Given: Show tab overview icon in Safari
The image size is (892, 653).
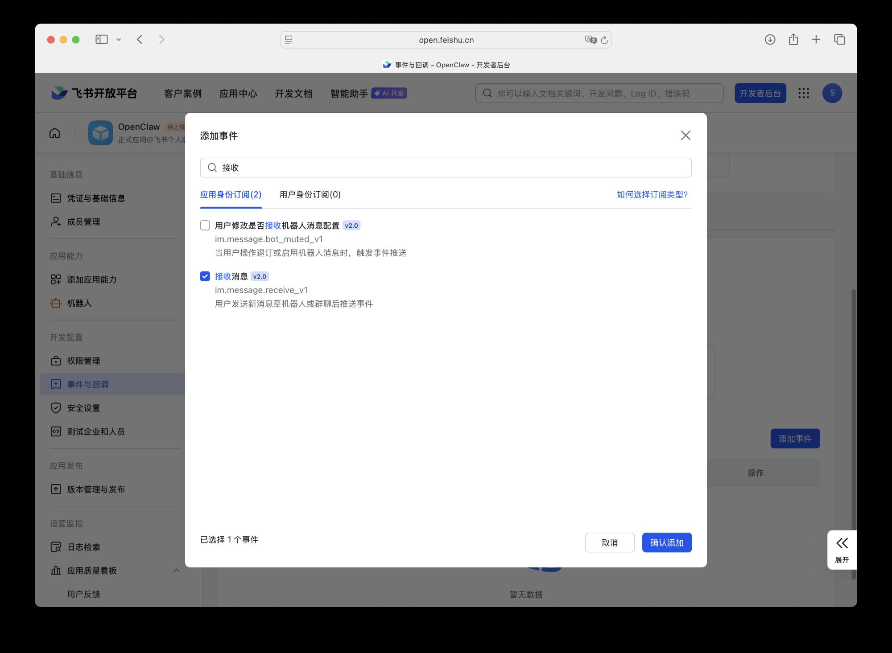Looking at the screenshot, I should pyautogui.click(x=839, y=40).
